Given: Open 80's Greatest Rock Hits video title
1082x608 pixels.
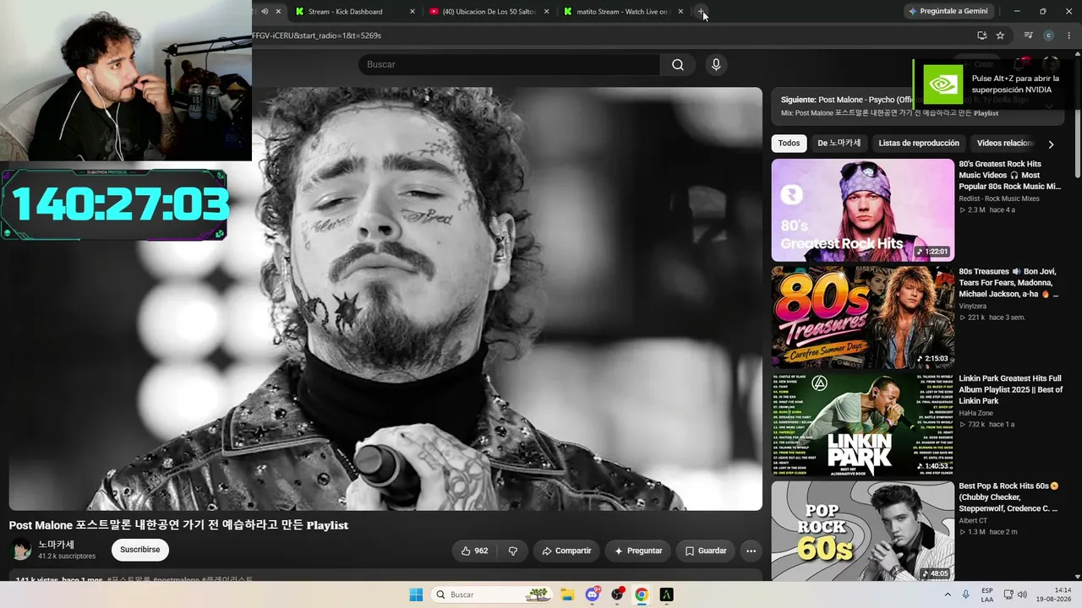Looking at the screenshot, I should click(x=1009, y=175).
